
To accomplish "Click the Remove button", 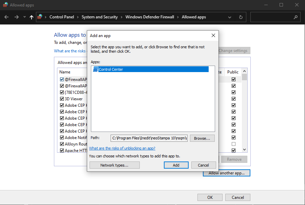I will [x=234, y=159].
